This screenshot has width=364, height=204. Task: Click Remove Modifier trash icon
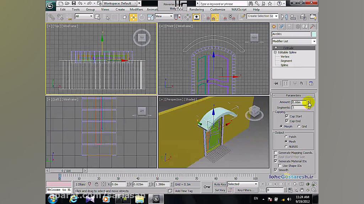pyautogui.click(x=301, y=83)
